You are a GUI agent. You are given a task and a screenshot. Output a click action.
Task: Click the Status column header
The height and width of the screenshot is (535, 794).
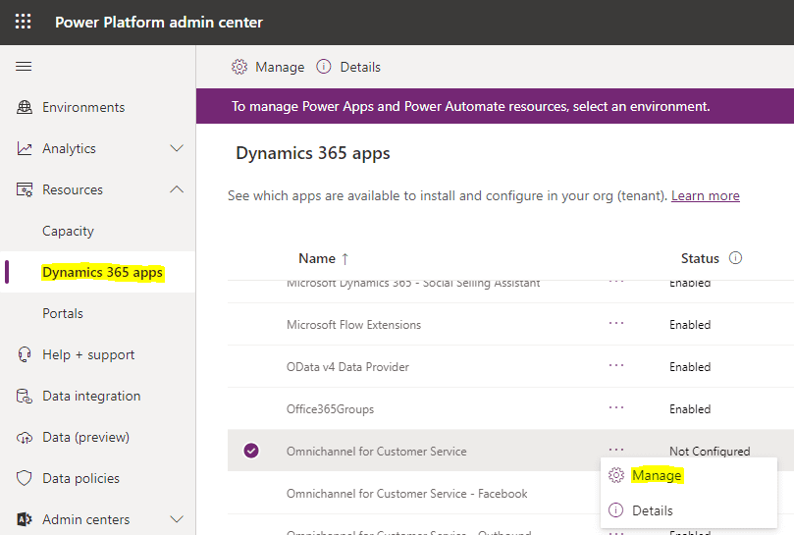point(700,258)
